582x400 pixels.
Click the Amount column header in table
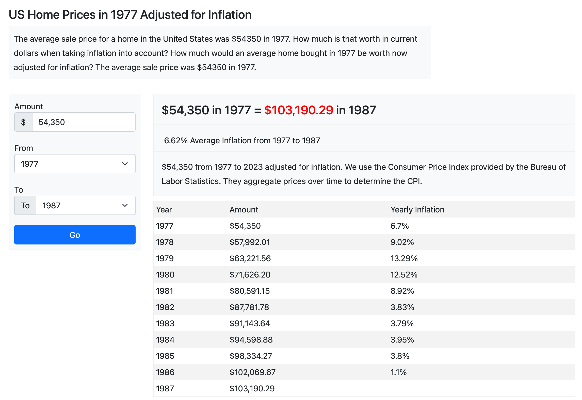(244, 210)
